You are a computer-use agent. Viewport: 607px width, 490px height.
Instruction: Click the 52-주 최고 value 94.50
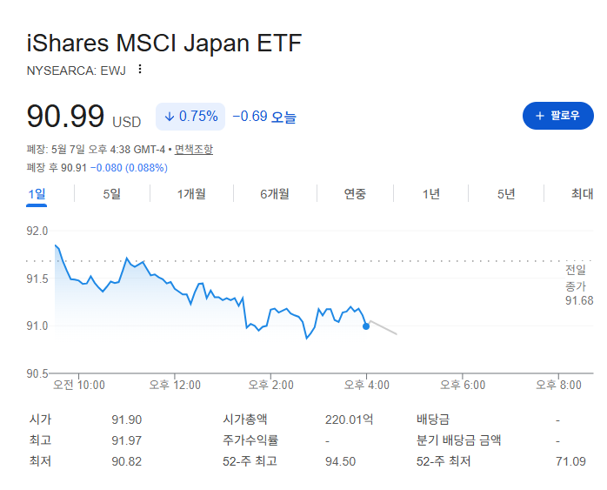(x=340, y=461)
